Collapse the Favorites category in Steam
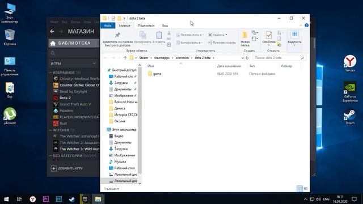Screen dimensions: 363x204 [50, 73]
